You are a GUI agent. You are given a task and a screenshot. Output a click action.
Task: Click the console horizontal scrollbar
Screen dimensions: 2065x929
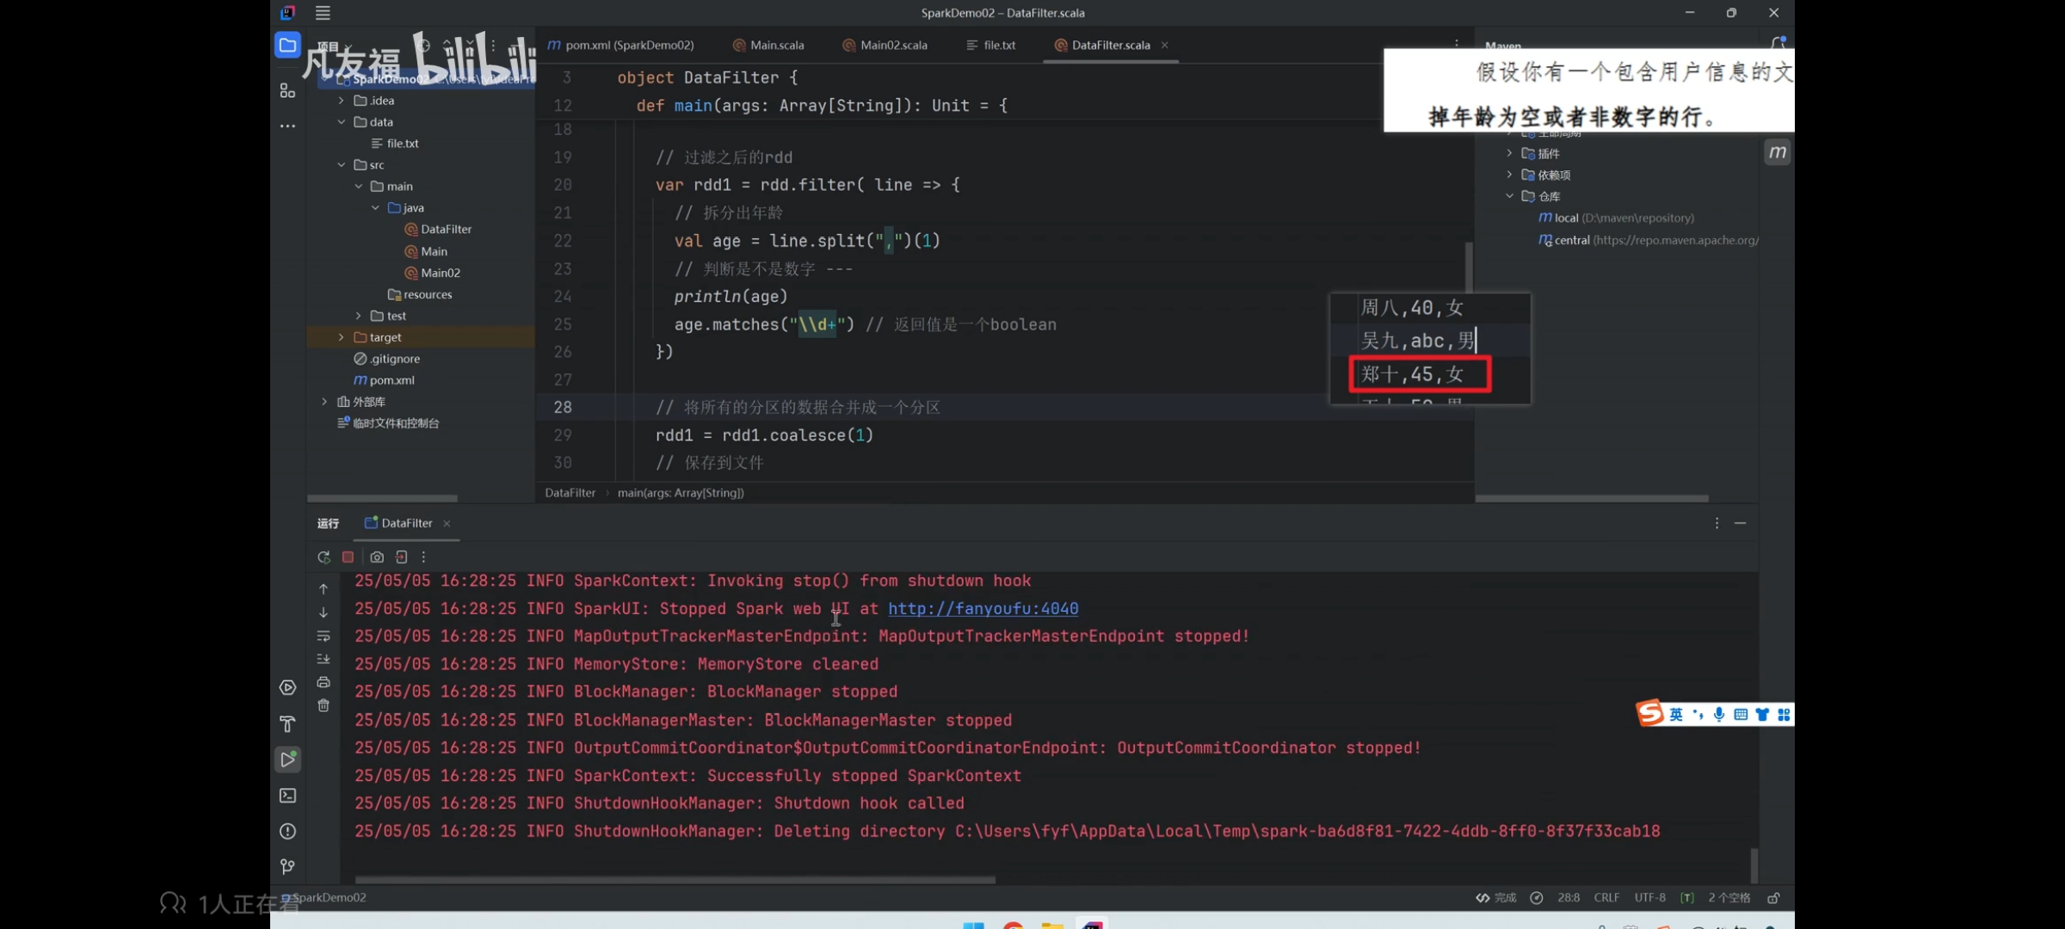click(x=675, y=879)
